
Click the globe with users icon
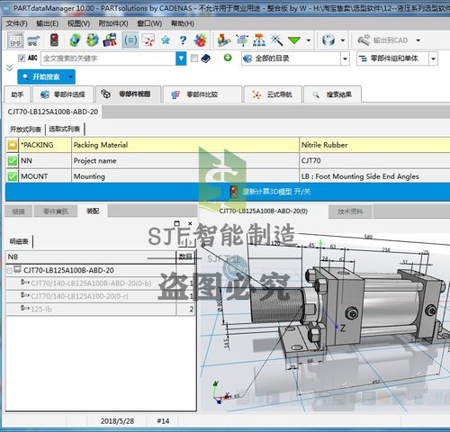point(93,40)
